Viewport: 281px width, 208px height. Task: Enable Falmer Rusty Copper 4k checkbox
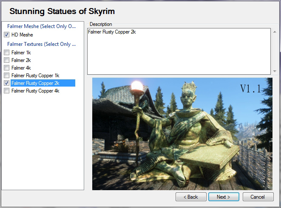click(x=7, y=91)
